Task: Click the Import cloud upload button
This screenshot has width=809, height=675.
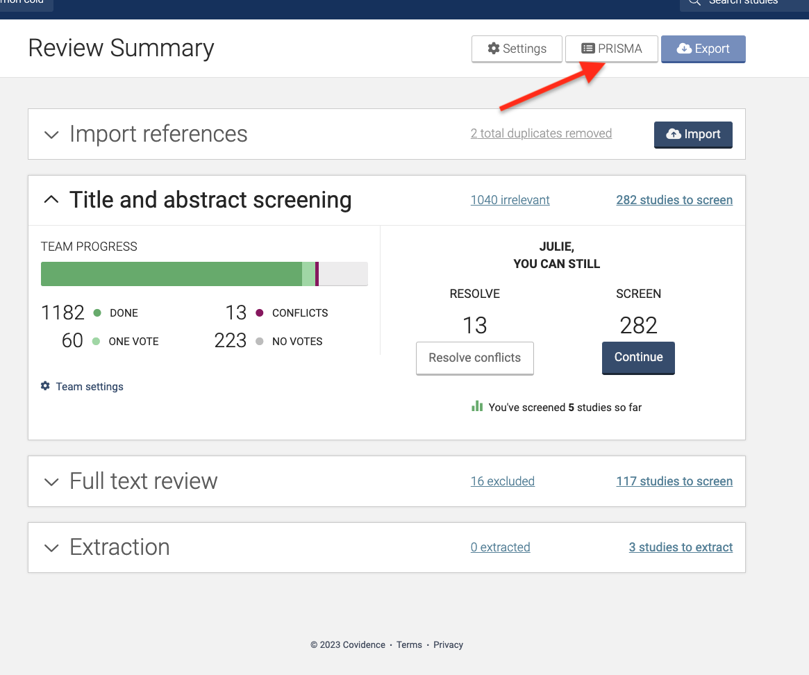Action: tap(692, 134)
